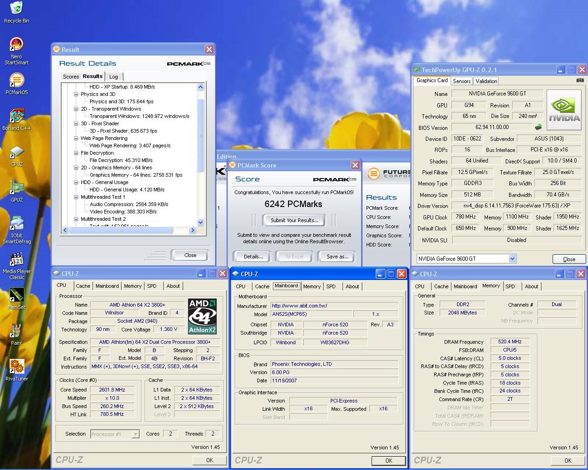
Task: Click the Bus Speed 260.2 MHz value
Action: 112,406
